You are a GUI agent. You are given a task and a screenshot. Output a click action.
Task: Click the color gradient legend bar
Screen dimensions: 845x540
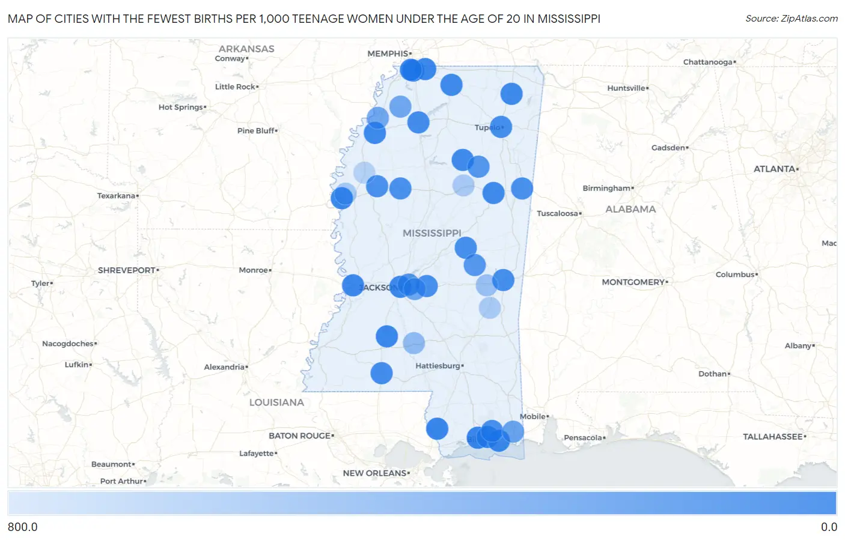[422, 503]
